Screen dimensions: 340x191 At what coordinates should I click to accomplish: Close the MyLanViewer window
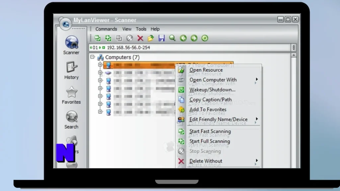(295, 19)
